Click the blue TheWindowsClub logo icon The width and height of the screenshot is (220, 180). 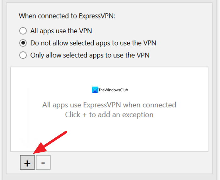[95, 90]
